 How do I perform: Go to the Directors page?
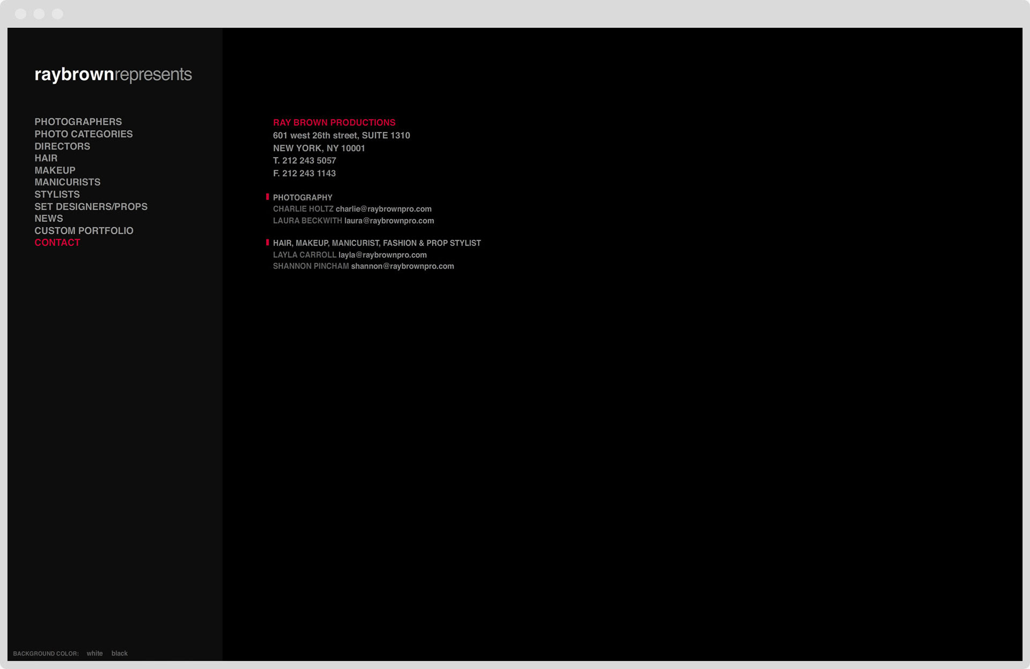click(x=62, y=146)
